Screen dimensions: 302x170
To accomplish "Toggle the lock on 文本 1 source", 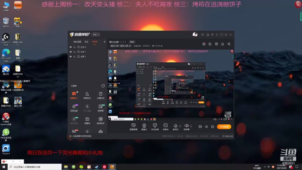I will [74, 52].
